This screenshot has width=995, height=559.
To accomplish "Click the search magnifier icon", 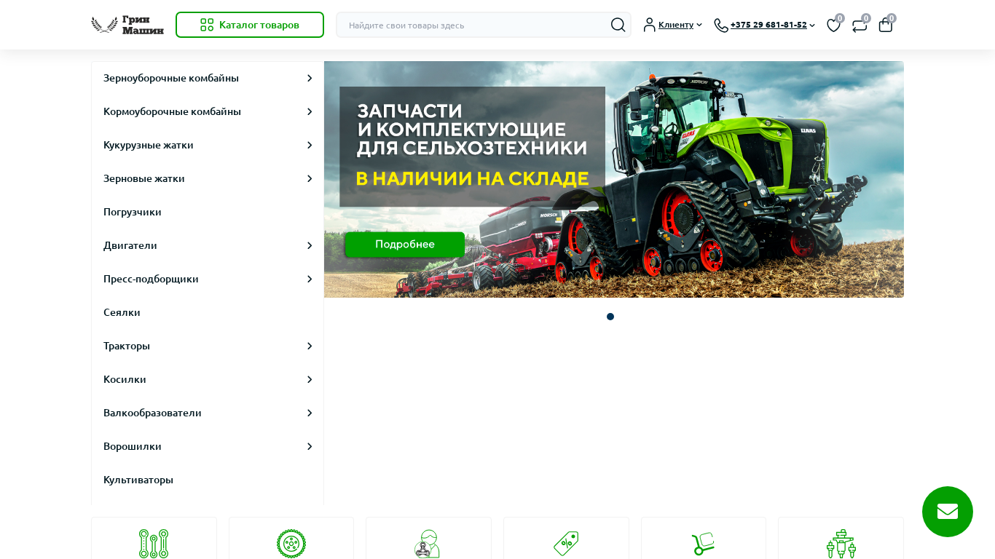I will click(x=618, y=25).
